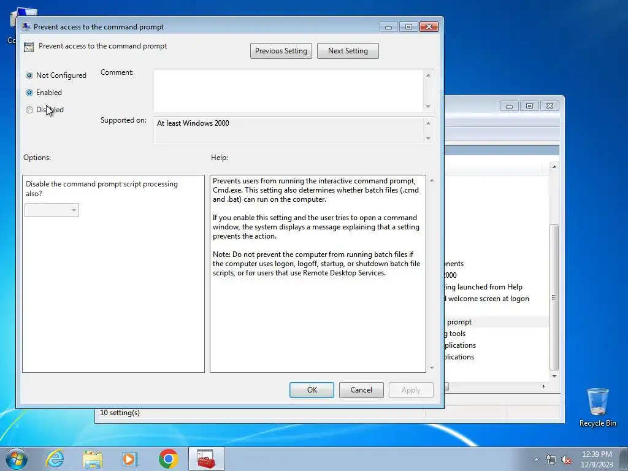Click the network tray icon
The width and height of the screenshot is (628, 471).
pos(551,459)
